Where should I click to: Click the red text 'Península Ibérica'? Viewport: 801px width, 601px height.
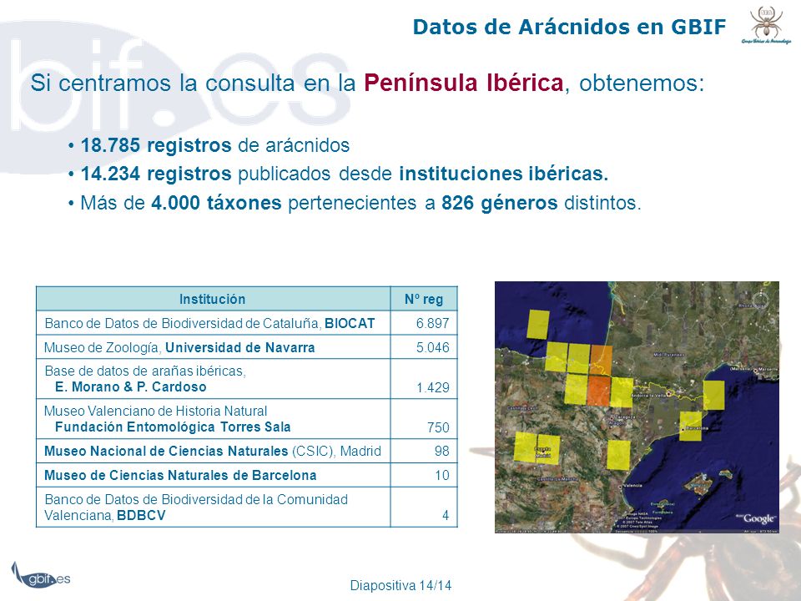(x=463, y=83)
